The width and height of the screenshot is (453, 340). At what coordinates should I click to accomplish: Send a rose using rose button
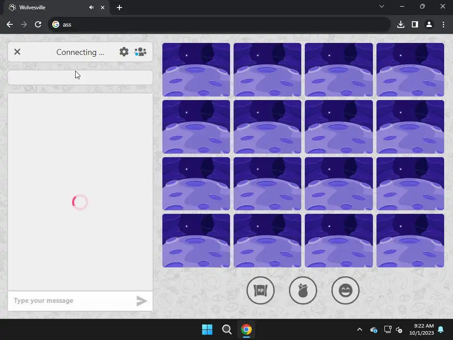(303, 290)
